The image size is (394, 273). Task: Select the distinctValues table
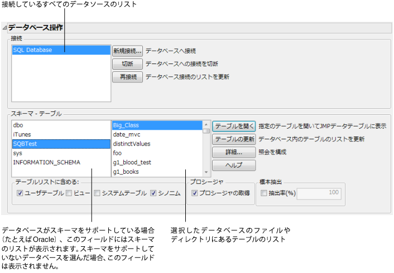pyautogui.click(x=157, y=144)
